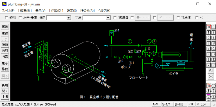Select square layer F button
216x107 pixels.
tap(213, 65)
